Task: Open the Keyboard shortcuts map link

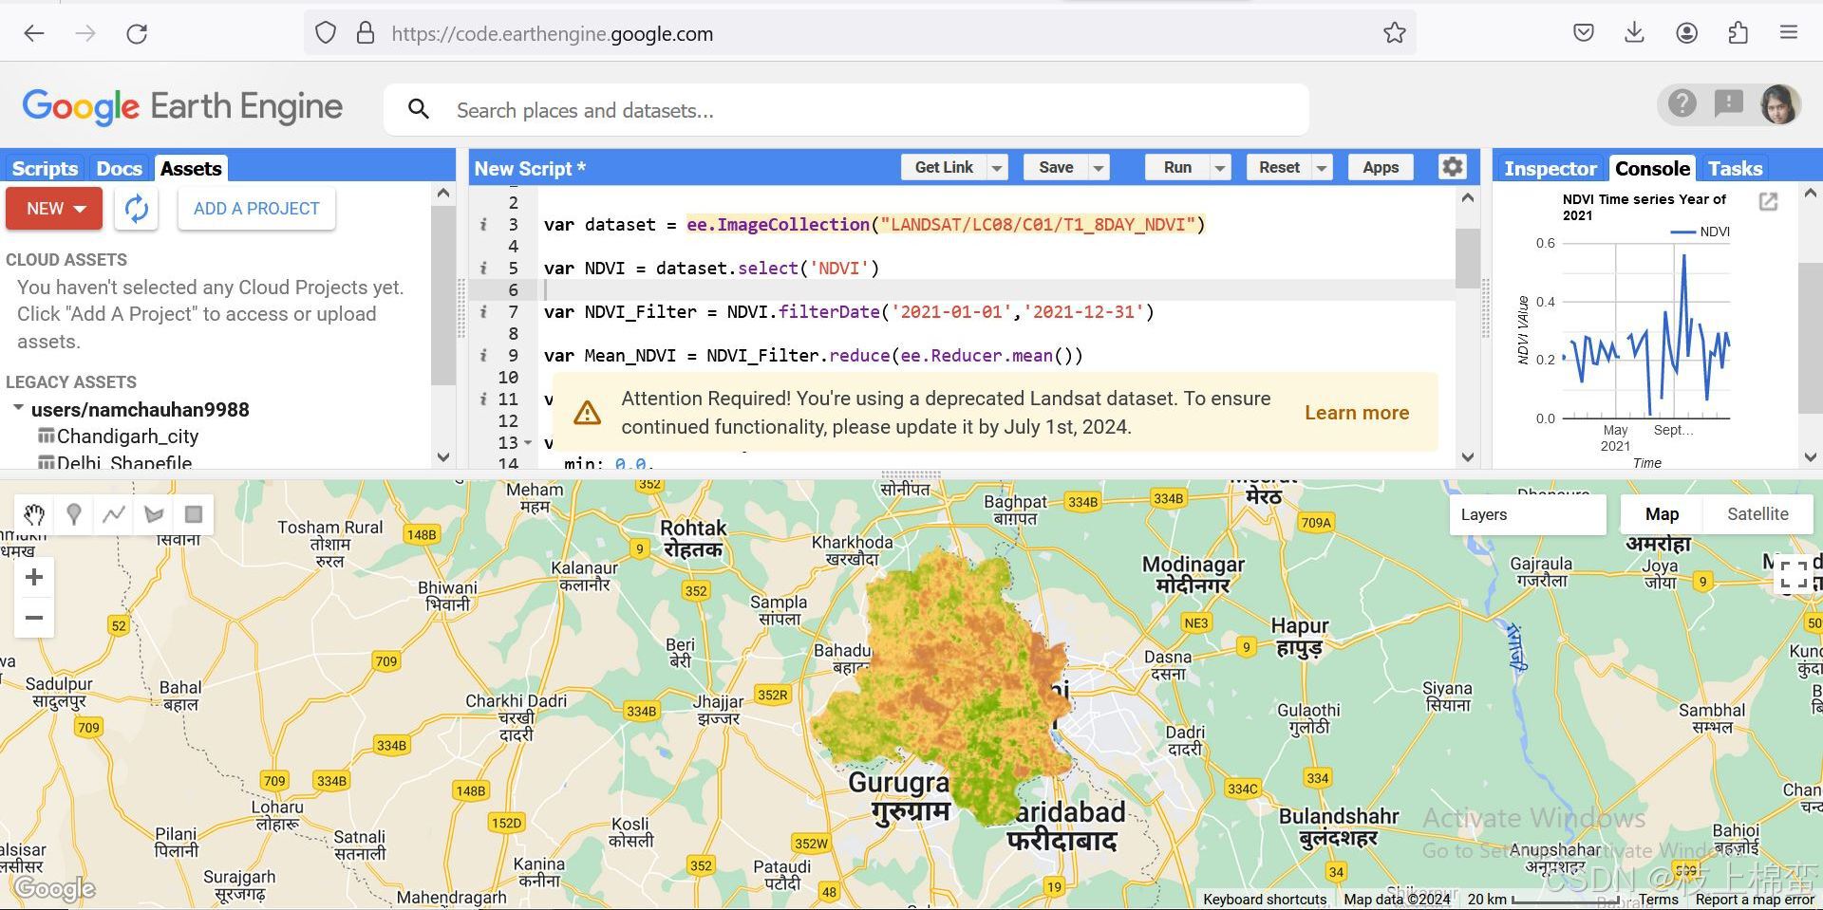Action: click(x=1265, y=900)
